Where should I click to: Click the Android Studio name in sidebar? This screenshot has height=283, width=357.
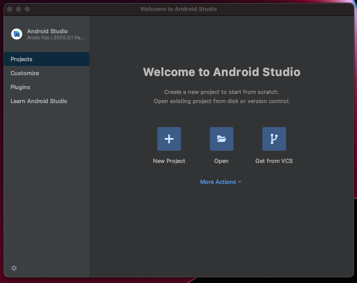pos(47,31)
